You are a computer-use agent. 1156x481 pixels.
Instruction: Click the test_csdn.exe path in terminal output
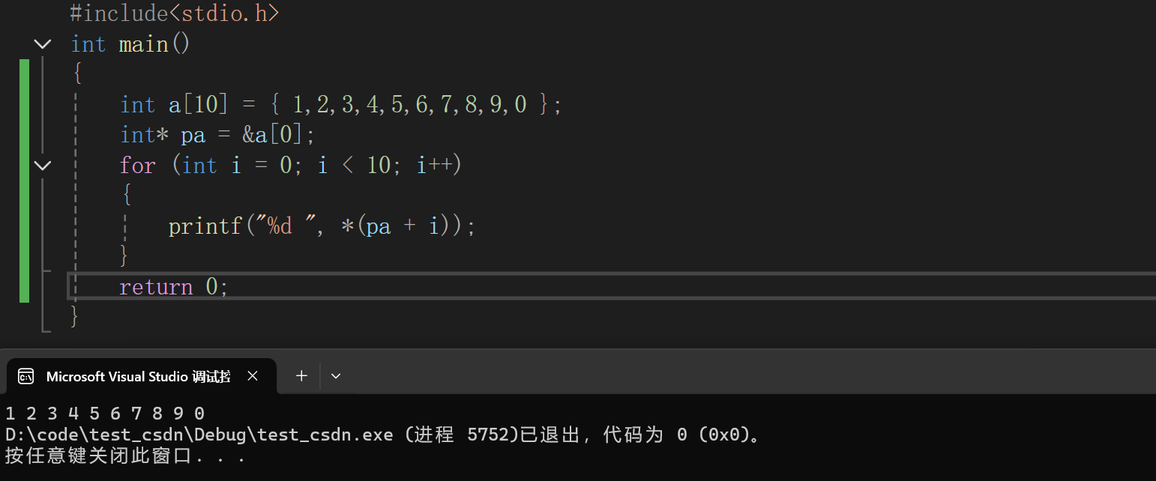point(199,434)
